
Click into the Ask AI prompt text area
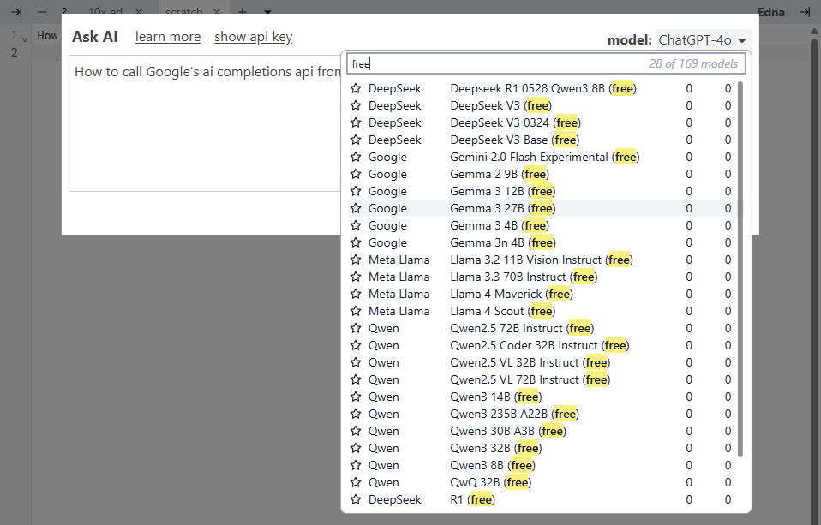pos(206,123)
